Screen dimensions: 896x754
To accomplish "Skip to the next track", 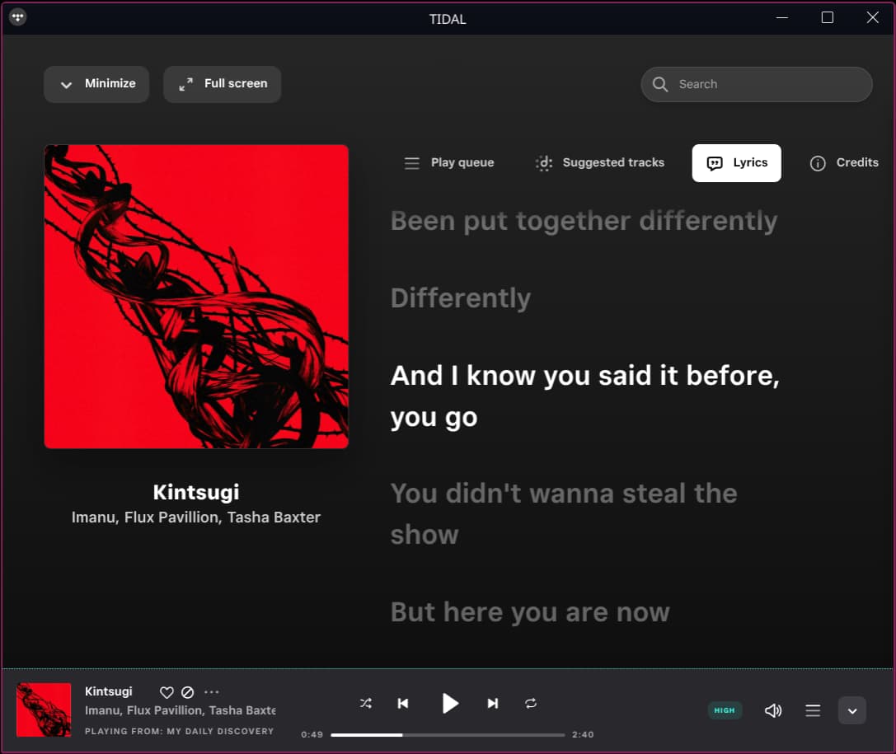I will [x=492, y=703].
